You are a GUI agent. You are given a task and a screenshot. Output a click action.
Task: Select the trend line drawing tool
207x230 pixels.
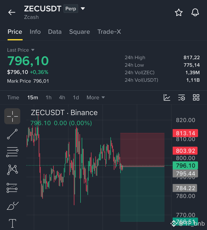12,134
